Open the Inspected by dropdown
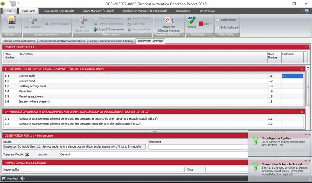The height and width of the screenshot is (183, 312). 183,169
